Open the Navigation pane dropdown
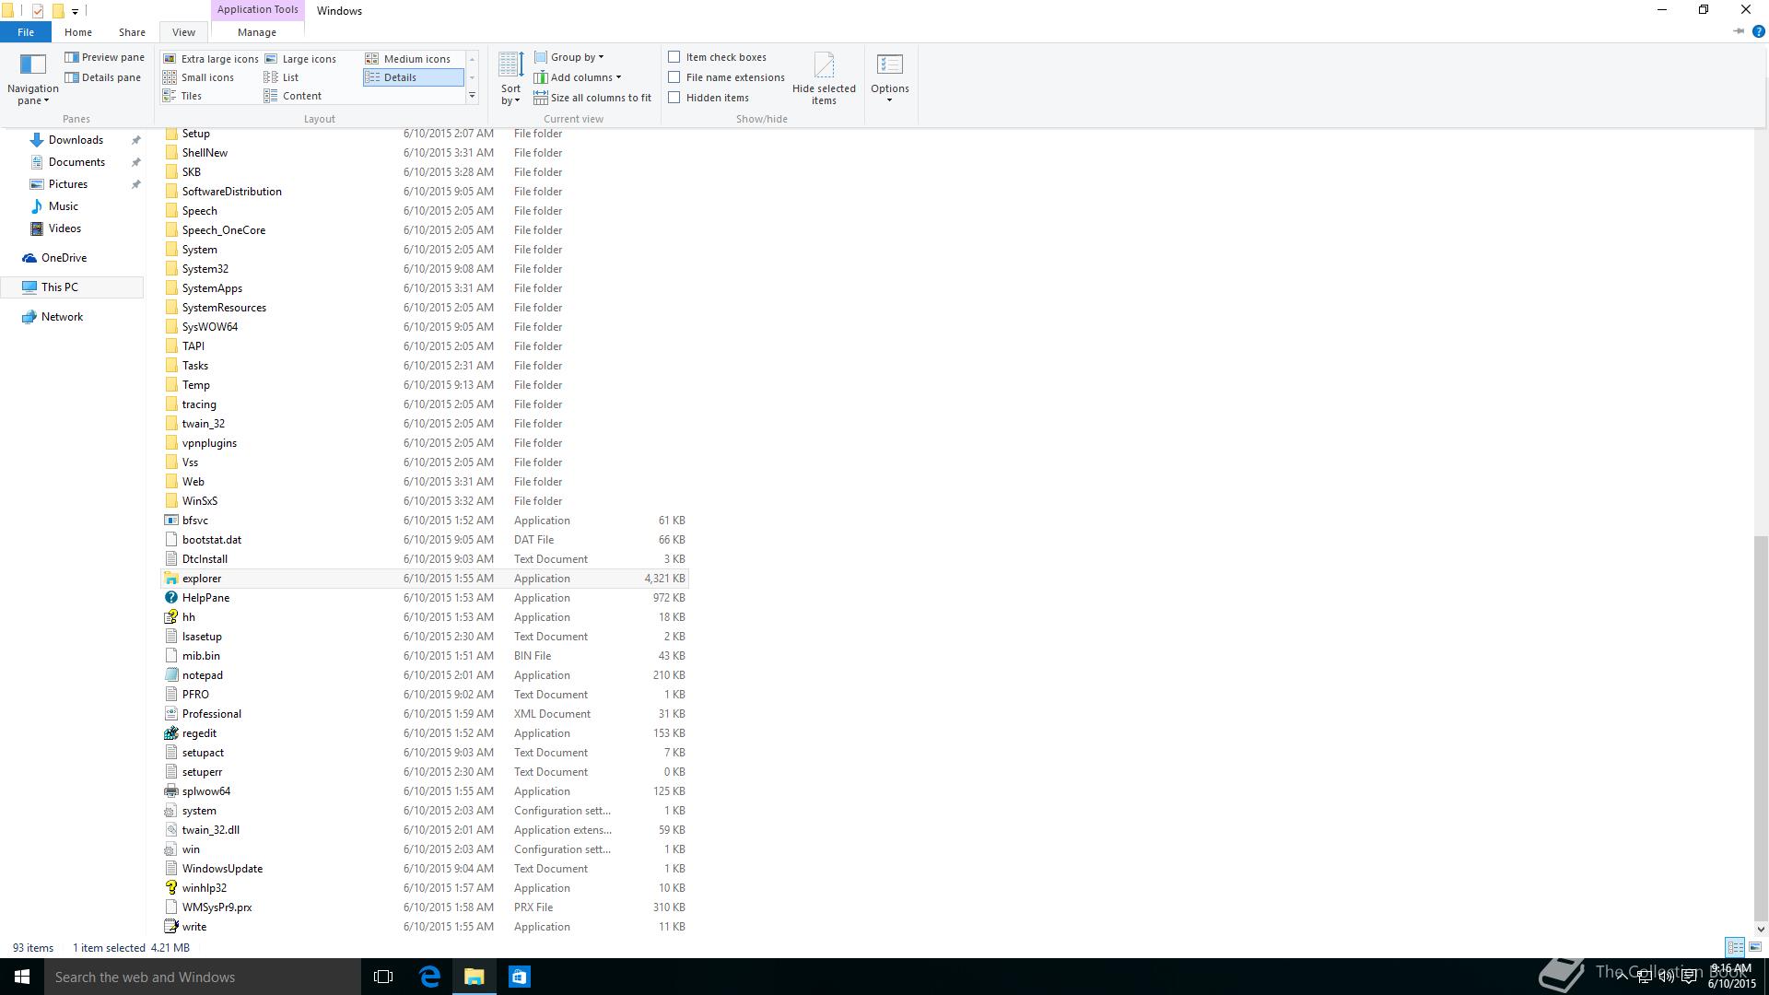Image resolution: width=1769 pixels, height=995 pixels. click(x=32, y=79)
